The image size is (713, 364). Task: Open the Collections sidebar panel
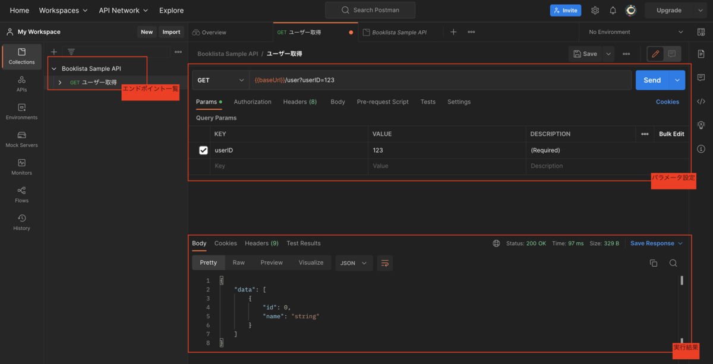(21, 56)
